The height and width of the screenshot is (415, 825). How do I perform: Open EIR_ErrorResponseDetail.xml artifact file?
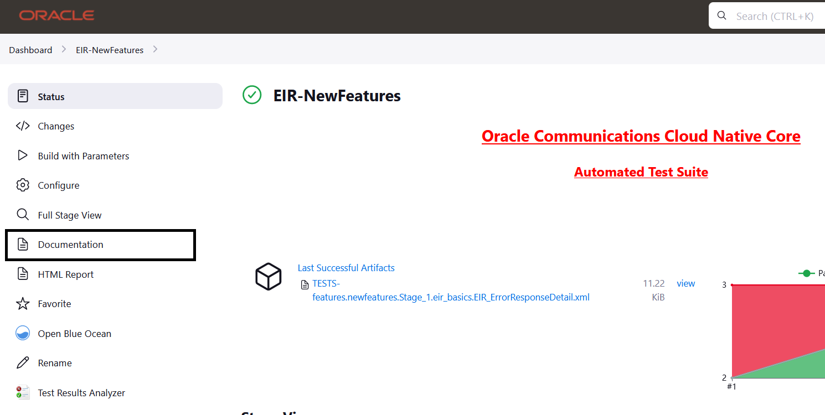[x=451, y=290]
